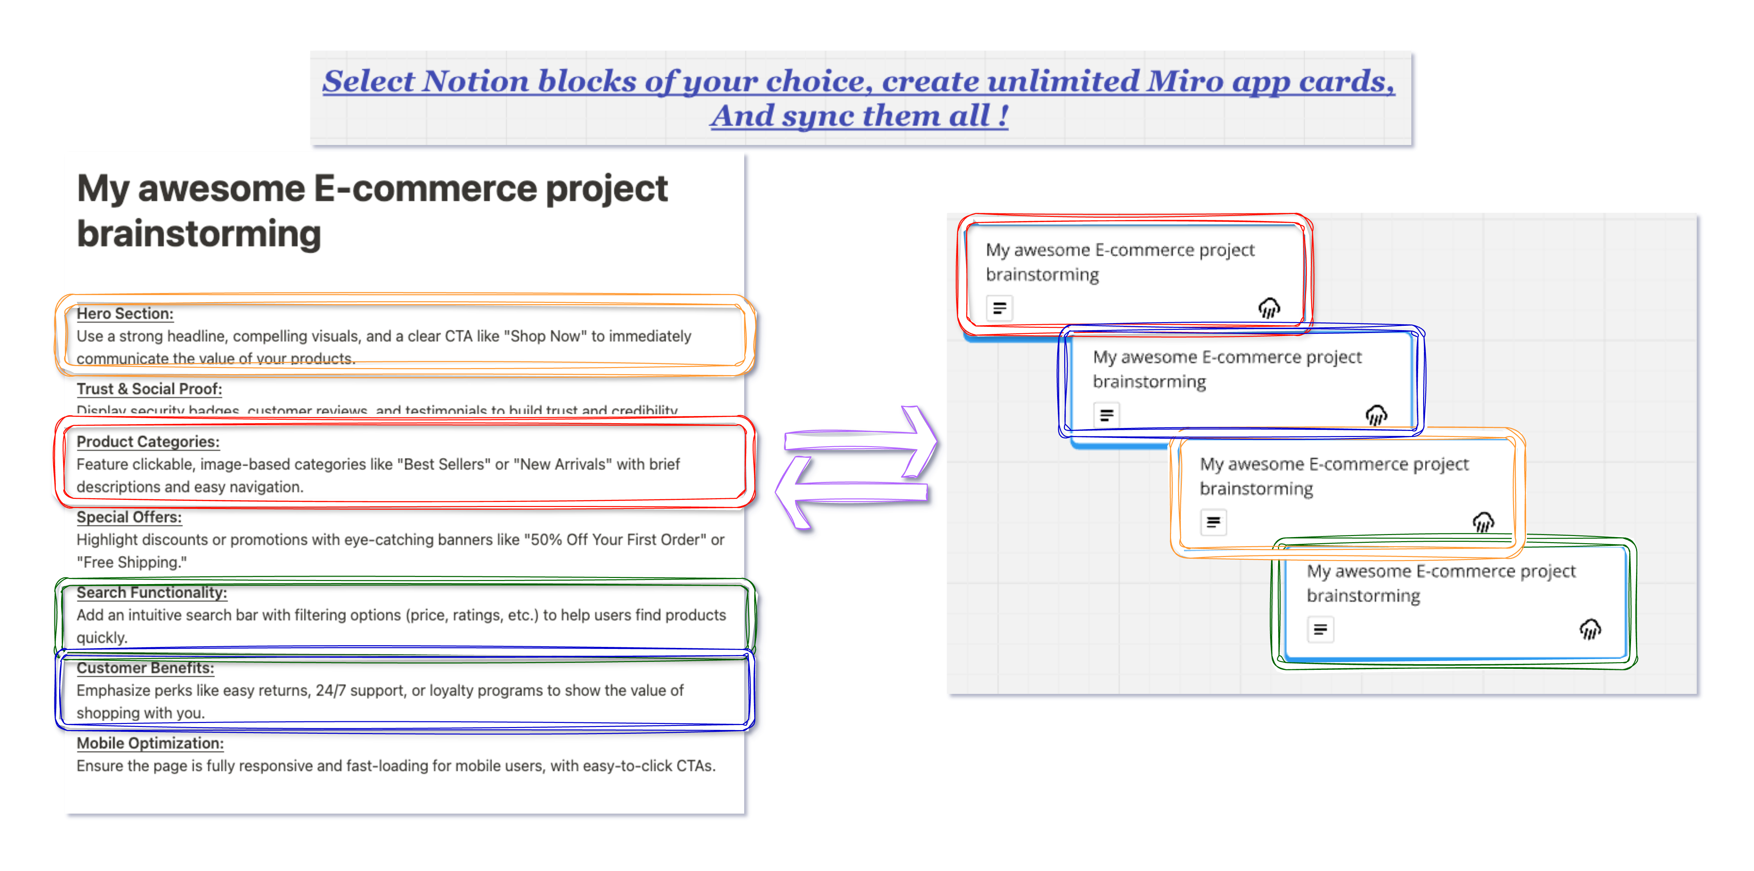This screenshot has width=1754, height=871.
Task: Click description icon on blue-outlined card
Action: pos(1106,415)
